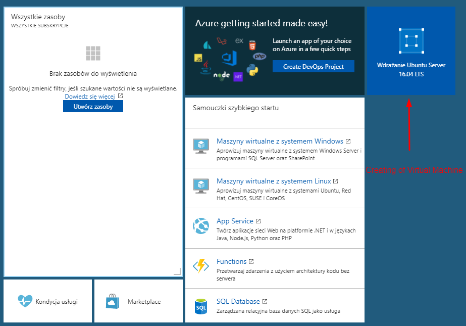This screenshot has width=466, height=326.
Task: Open the SQL Database quickstart link
Action: (238, 301)
